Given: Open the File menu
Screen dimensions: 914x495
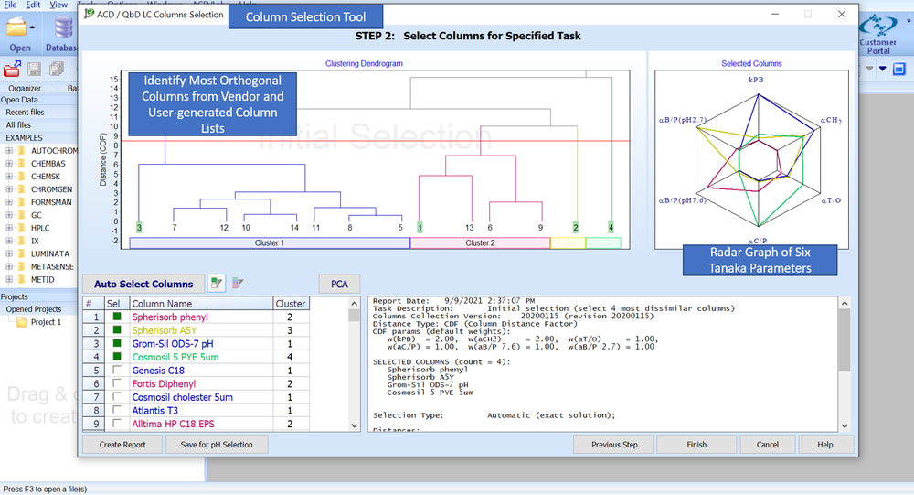Looking at the screenshot, I should click(10, 5).
